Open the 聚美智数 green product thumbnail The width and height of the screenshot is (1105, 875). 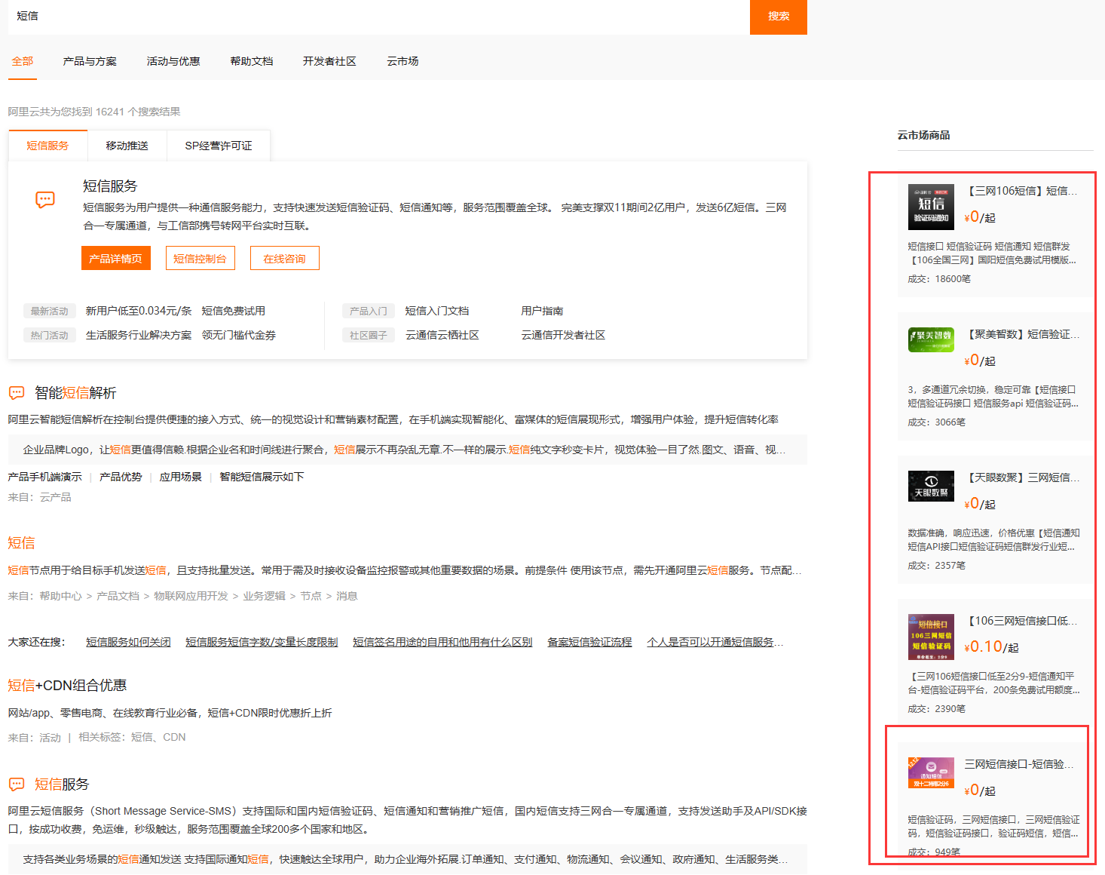[931, 339]
